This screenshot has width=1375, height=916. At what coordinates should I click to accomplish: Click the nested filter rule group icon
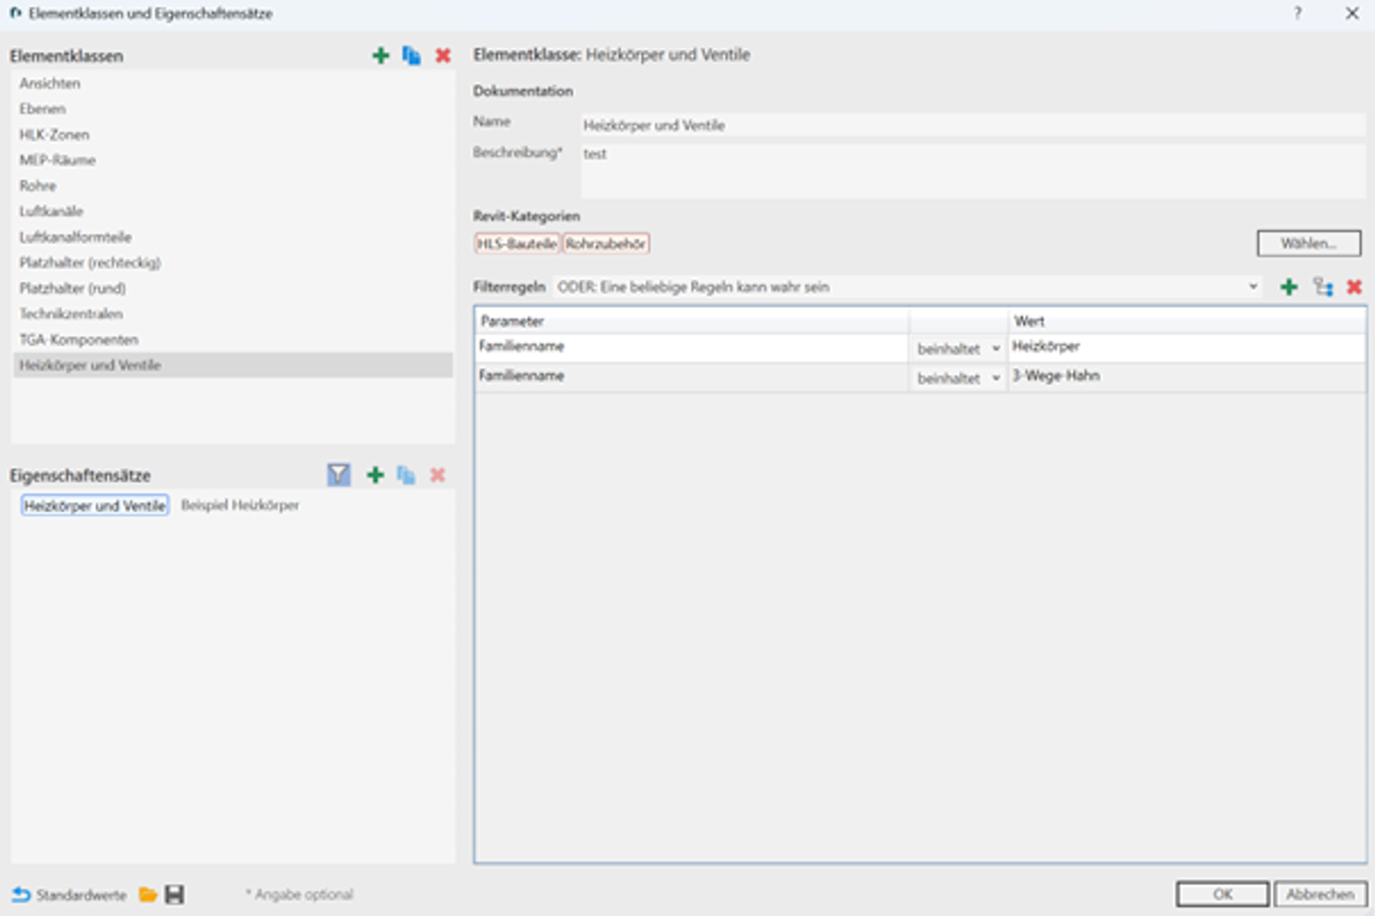[x=1322, y=287]
